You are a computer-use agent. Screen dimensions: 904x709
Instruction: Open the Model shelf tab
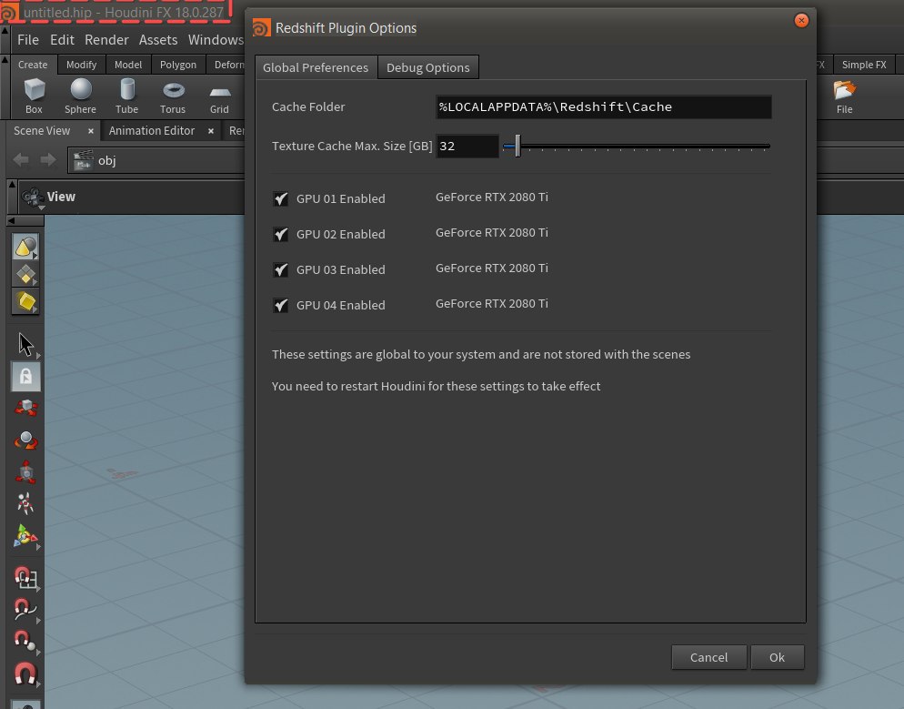point(128,65)
